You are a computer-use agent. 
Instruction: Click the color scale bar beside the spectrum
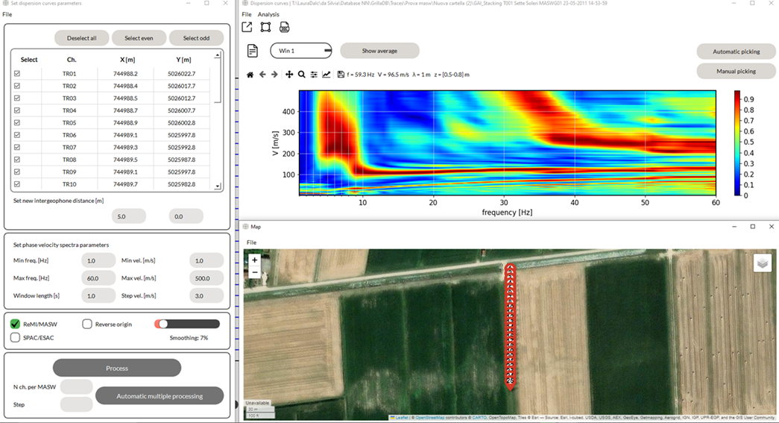tap(737, 143)
